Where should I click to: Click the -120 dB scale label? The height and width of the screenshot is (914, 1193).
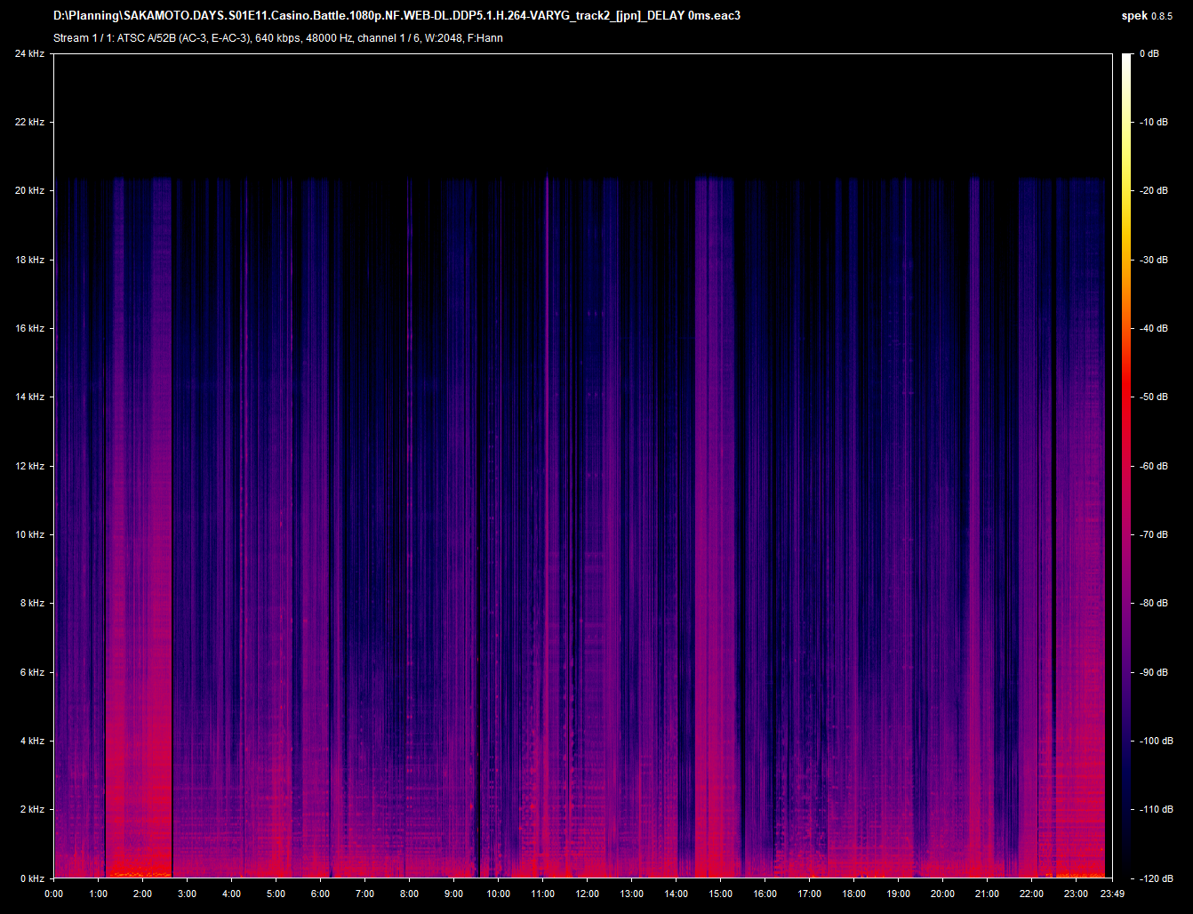[1154, 878]
